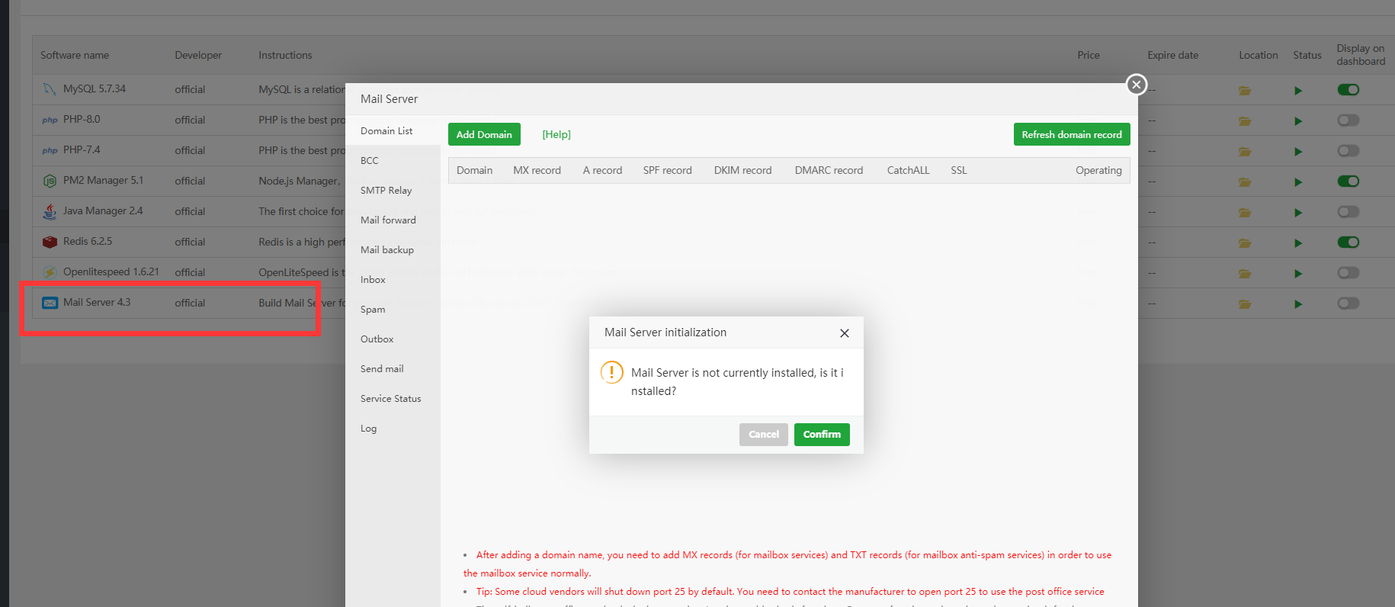Disable dashboard display for Redis 6.2.5
1395x607 pixels.
coord(1348,242)
